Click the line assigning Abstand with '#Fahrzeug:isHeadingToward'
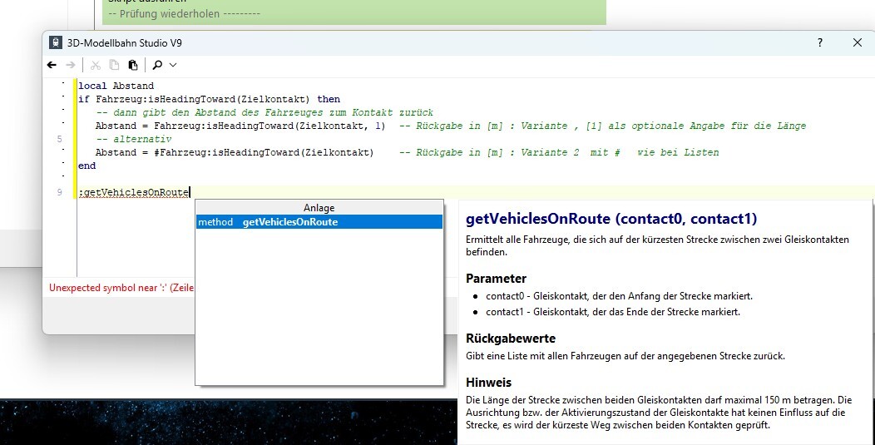The image size is (875, 445). click(235, 152)
